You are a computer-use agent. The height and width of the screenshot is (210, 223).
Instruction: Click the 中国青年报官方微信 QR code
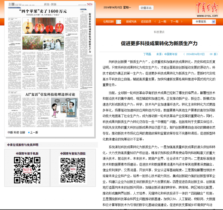coord(73,170)
